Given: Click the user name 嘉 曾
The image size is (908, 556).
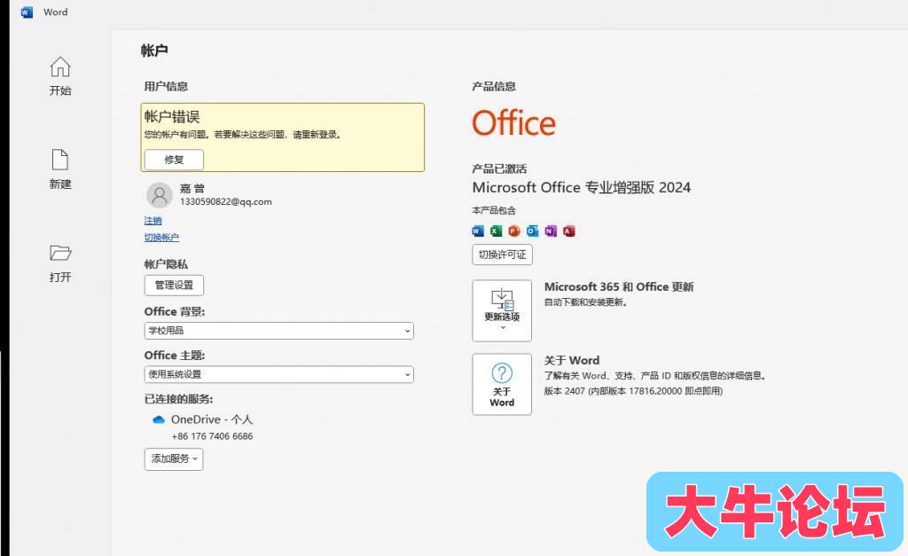Looking at the screenshot, I should [x=192, y=188].
